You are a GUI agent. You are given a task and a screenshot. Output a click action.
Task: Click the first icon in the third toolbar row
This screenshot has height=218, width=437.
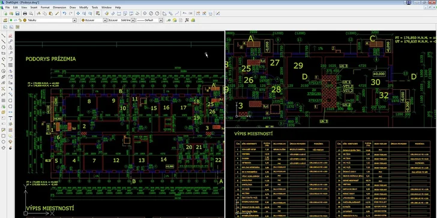5,27
